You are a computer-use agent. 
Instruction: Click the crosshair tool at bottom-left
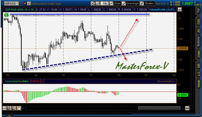click(x=5, y=108)
